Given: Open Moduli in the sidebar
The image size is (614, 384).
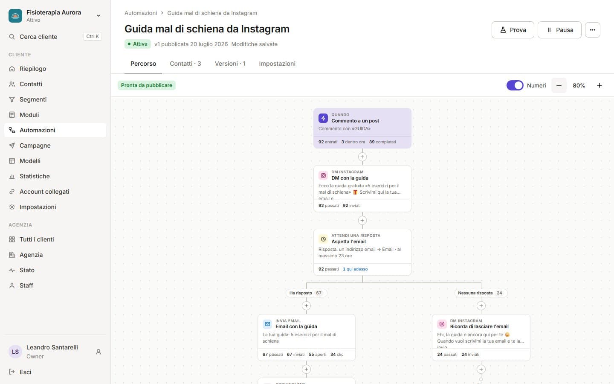Looking at the screenshot, I should click(55, 115).
